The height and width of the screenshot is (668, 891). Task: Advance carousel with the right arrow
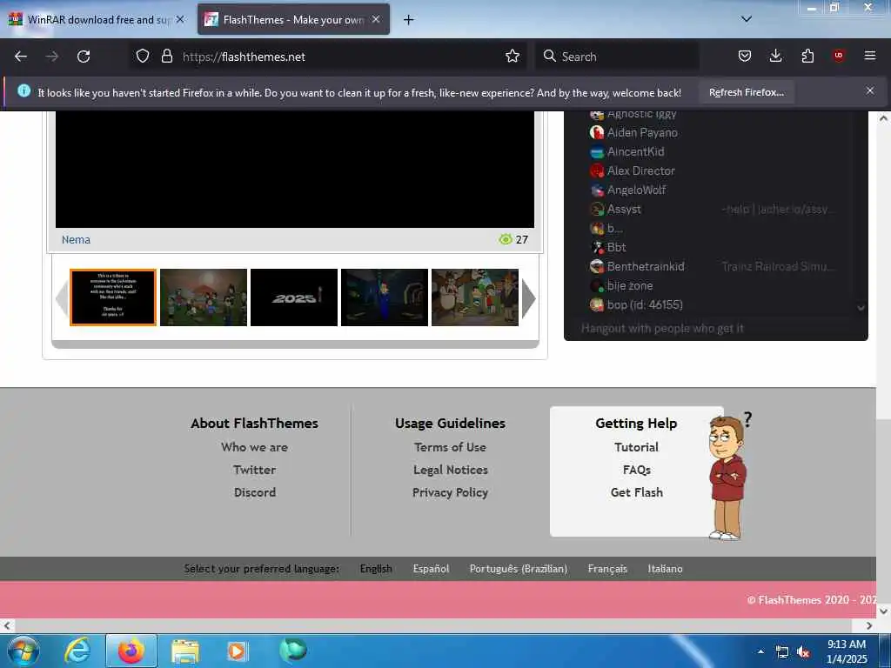528,297
